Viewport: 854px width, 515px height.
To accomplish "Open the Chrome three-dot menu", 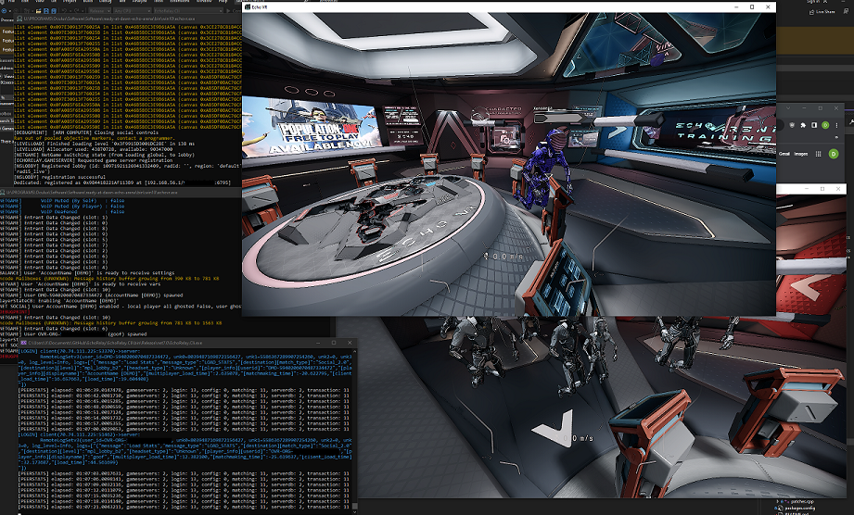I will point(837,125).
